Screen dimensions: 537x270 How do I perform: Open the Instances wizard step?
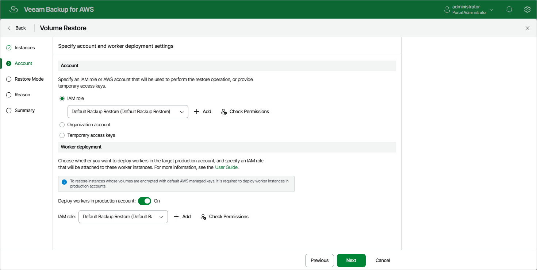coord(24,48)
